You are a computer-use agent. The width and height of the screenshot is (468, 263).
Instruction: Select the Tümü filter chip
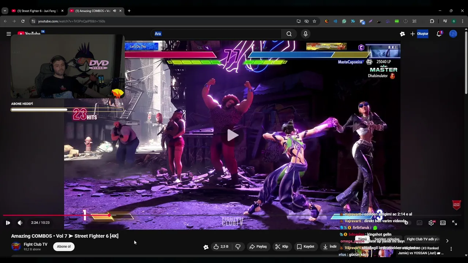(362, 239)
